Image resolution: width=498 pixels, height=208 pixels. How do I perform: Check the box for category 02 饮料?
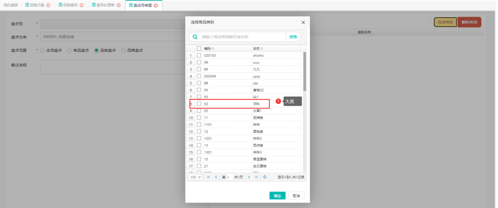point(199,104)
